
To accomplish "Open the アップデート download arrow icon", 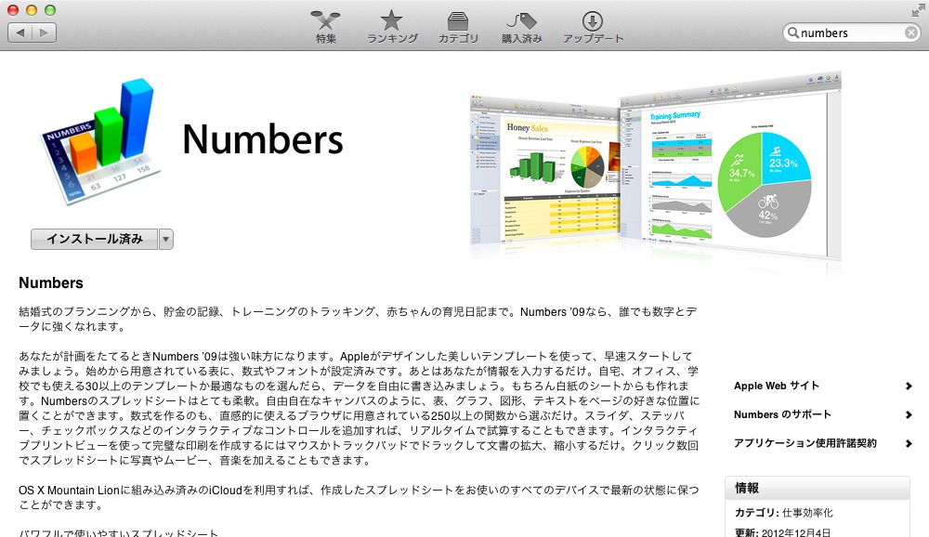I will pos(593,27).
